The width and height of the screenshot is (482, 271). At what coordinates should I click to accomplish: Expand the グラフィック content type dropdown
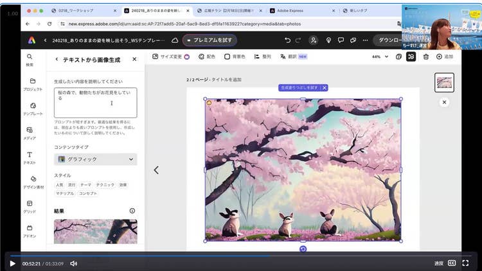coord(95,159)
